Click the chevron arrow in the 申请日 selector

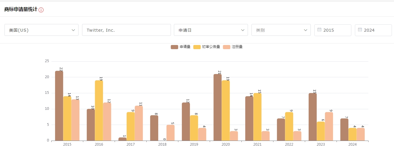coord(243,30)
